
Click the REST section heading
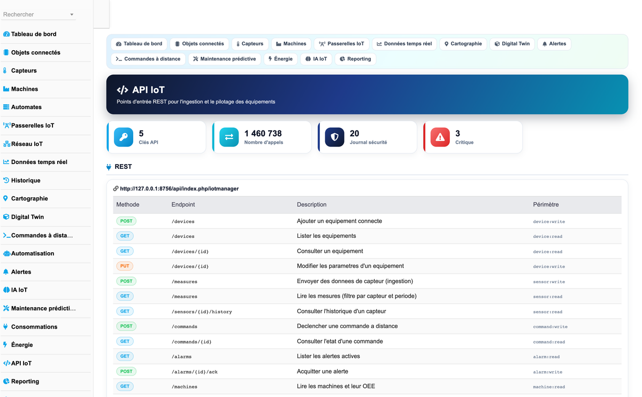(123, 167)
